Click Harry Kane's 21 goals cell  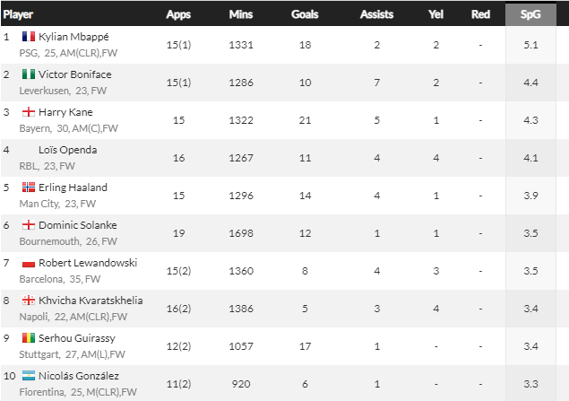click(x=305, y=120)
